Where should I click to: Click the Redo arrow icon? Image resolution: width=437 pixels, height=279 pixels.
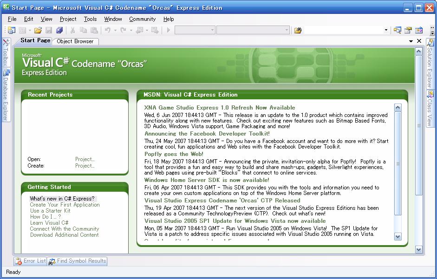[x=124, y=30]
